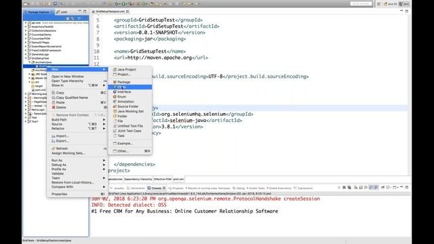Select the GenerateLogs project

tap(40, 54)
